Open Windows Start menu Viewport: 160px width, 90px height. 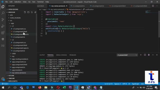point(3,87)
